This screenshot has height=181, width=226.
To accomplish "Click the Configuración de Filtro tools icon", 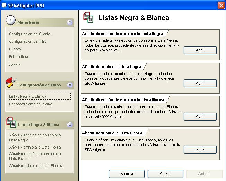I will (x=11, y=83).
